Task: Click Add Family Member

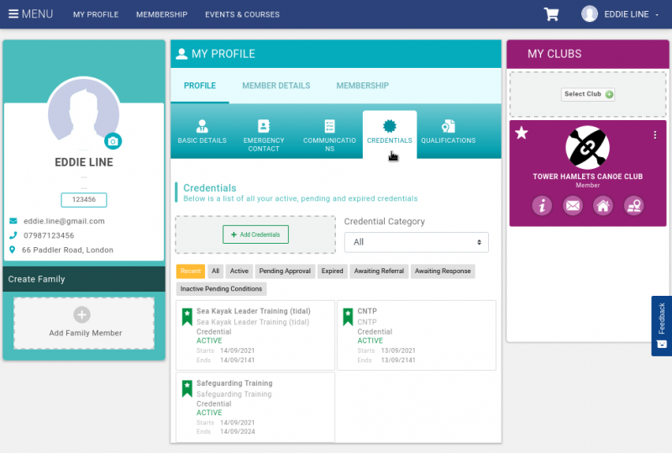Action: coord(84,323)
